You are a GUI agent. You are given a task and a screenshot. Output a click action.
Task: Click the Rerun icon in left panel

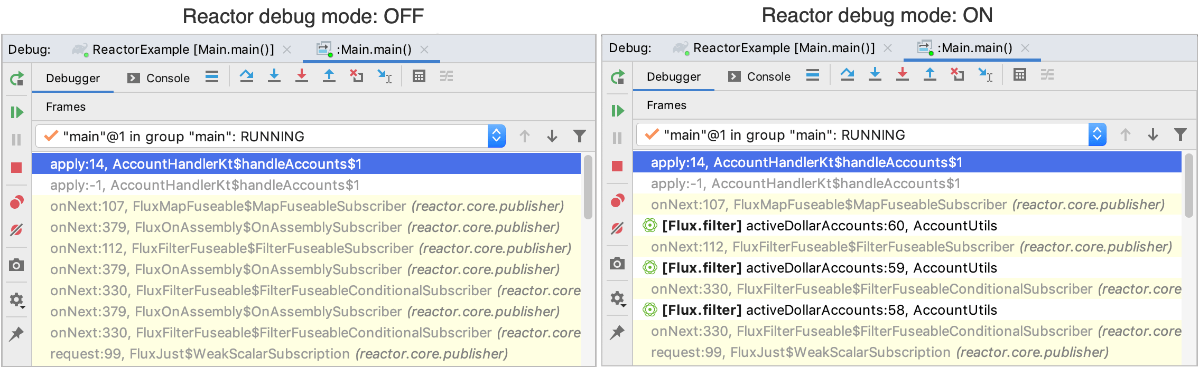point(16,79)
